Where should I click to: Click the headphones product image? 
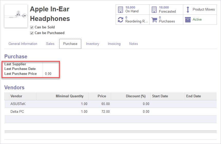16,16
